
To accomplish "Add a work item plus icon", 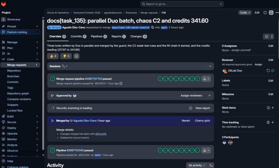I will (x=272, y=108).
